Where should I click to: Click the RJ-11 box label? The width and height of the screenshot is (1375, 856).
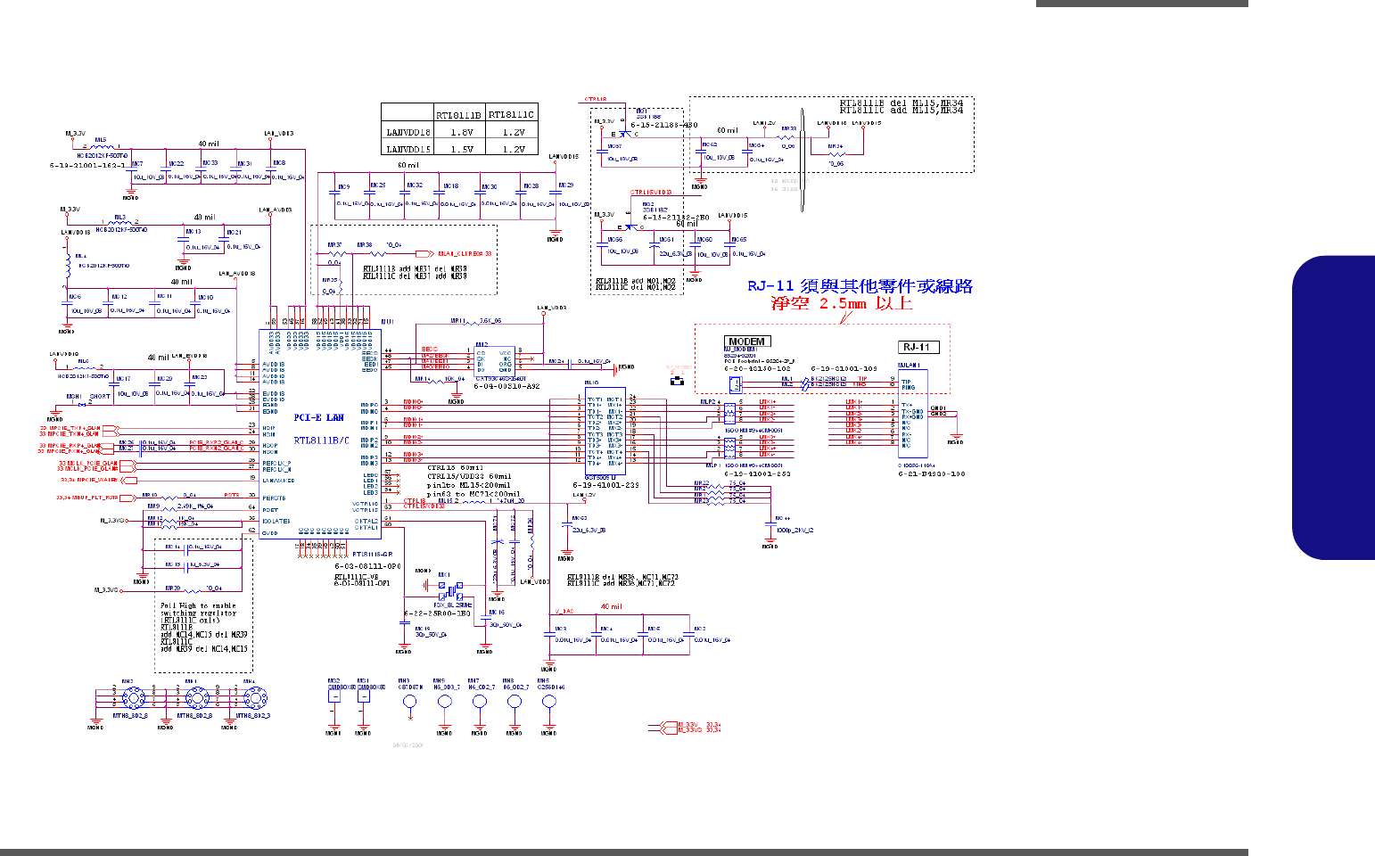coord(918,347)
